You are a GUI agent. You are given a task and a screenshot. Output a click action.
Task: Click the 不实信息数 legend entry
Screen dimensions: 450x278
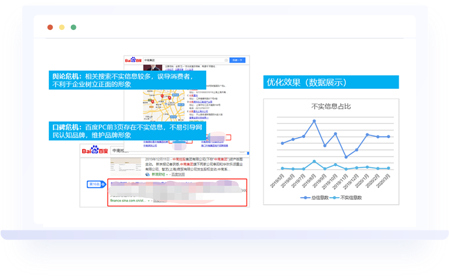click(x=346, y=198)
